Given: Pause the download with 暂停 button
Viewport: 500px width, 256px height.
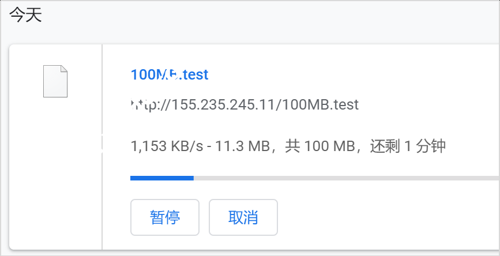Looking at the screenshot, I should pos(165,217).
